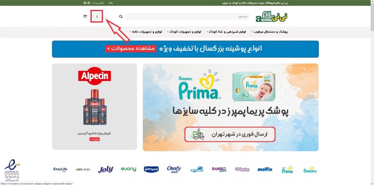Focus the جستجو search field
This screenshot has width=374, height=185.
pyautogui.click(x=187, y=17)
